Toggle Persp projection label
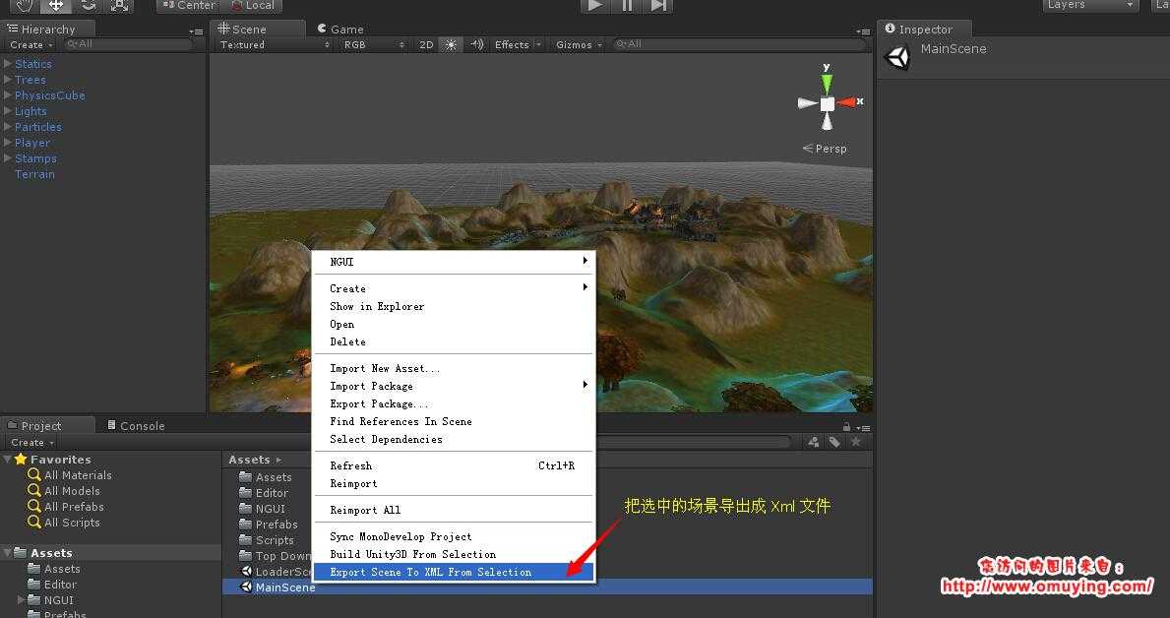Image resolution: width=1170 pixels, height=618 pixels. (x=825, y=149)
